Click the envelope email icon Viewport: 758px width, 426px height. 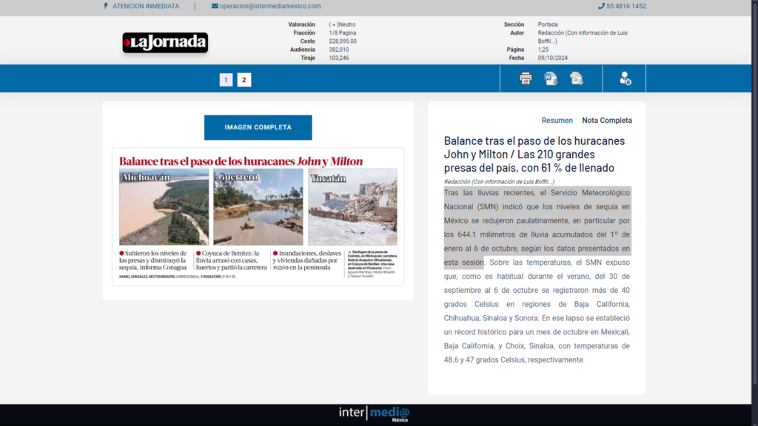(x=215, y=6)
